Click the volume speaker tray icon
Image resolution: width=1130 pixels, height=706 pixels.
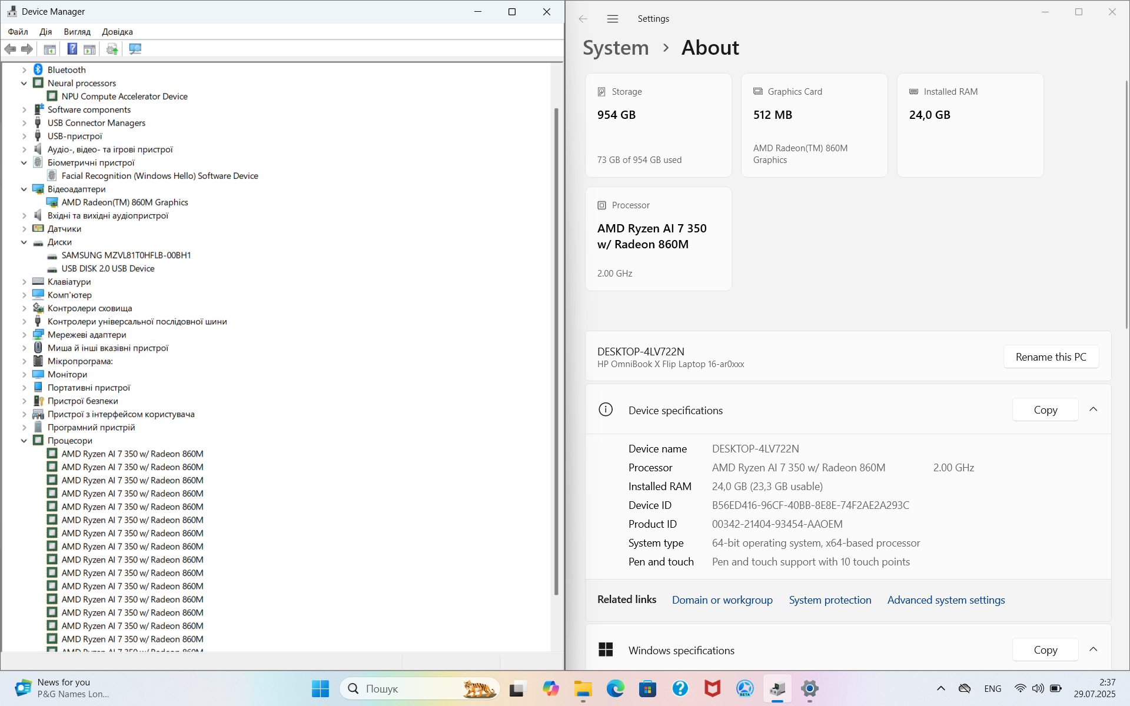[1038, 688]
